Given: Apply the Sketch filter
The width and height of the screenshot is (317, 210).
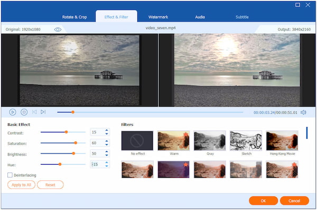Looking at the screenshot, I should point(246,140).
